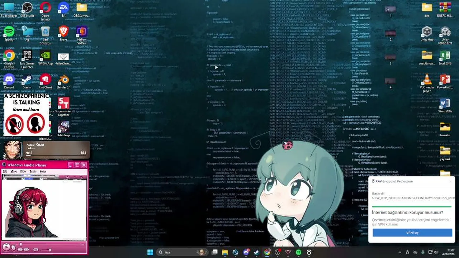
Task: Click the Kuzu Kuzu album cover
Action: coord(13,150)
